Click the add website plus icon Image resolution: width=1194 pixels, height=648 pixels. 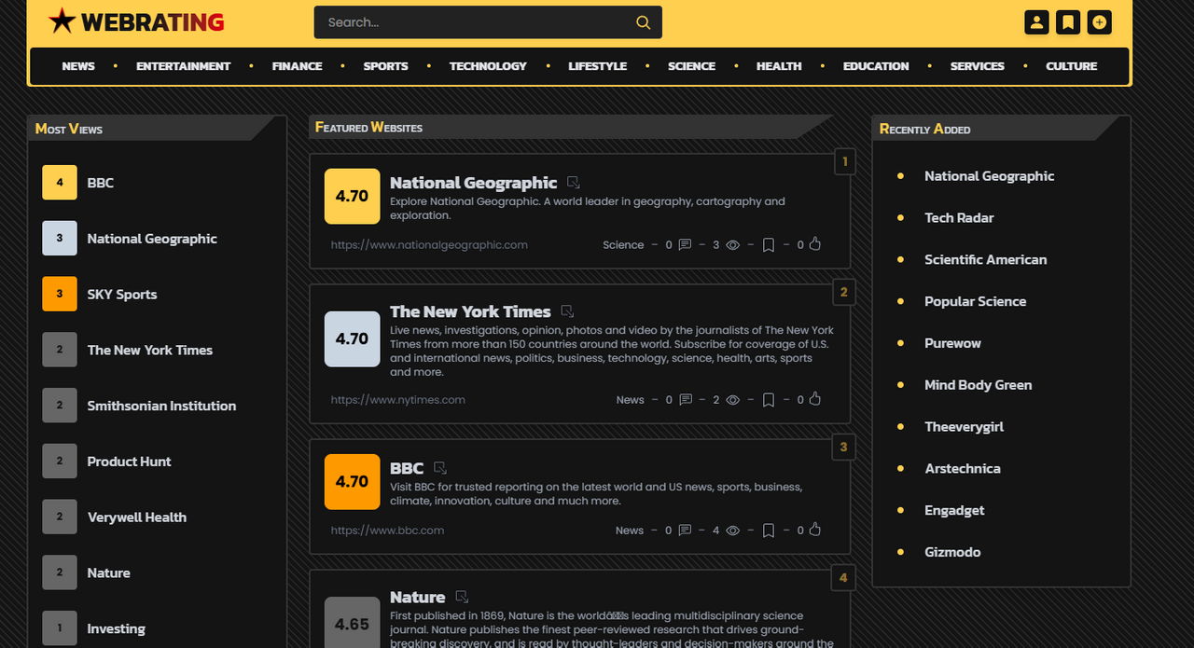tap(1100, 22)
